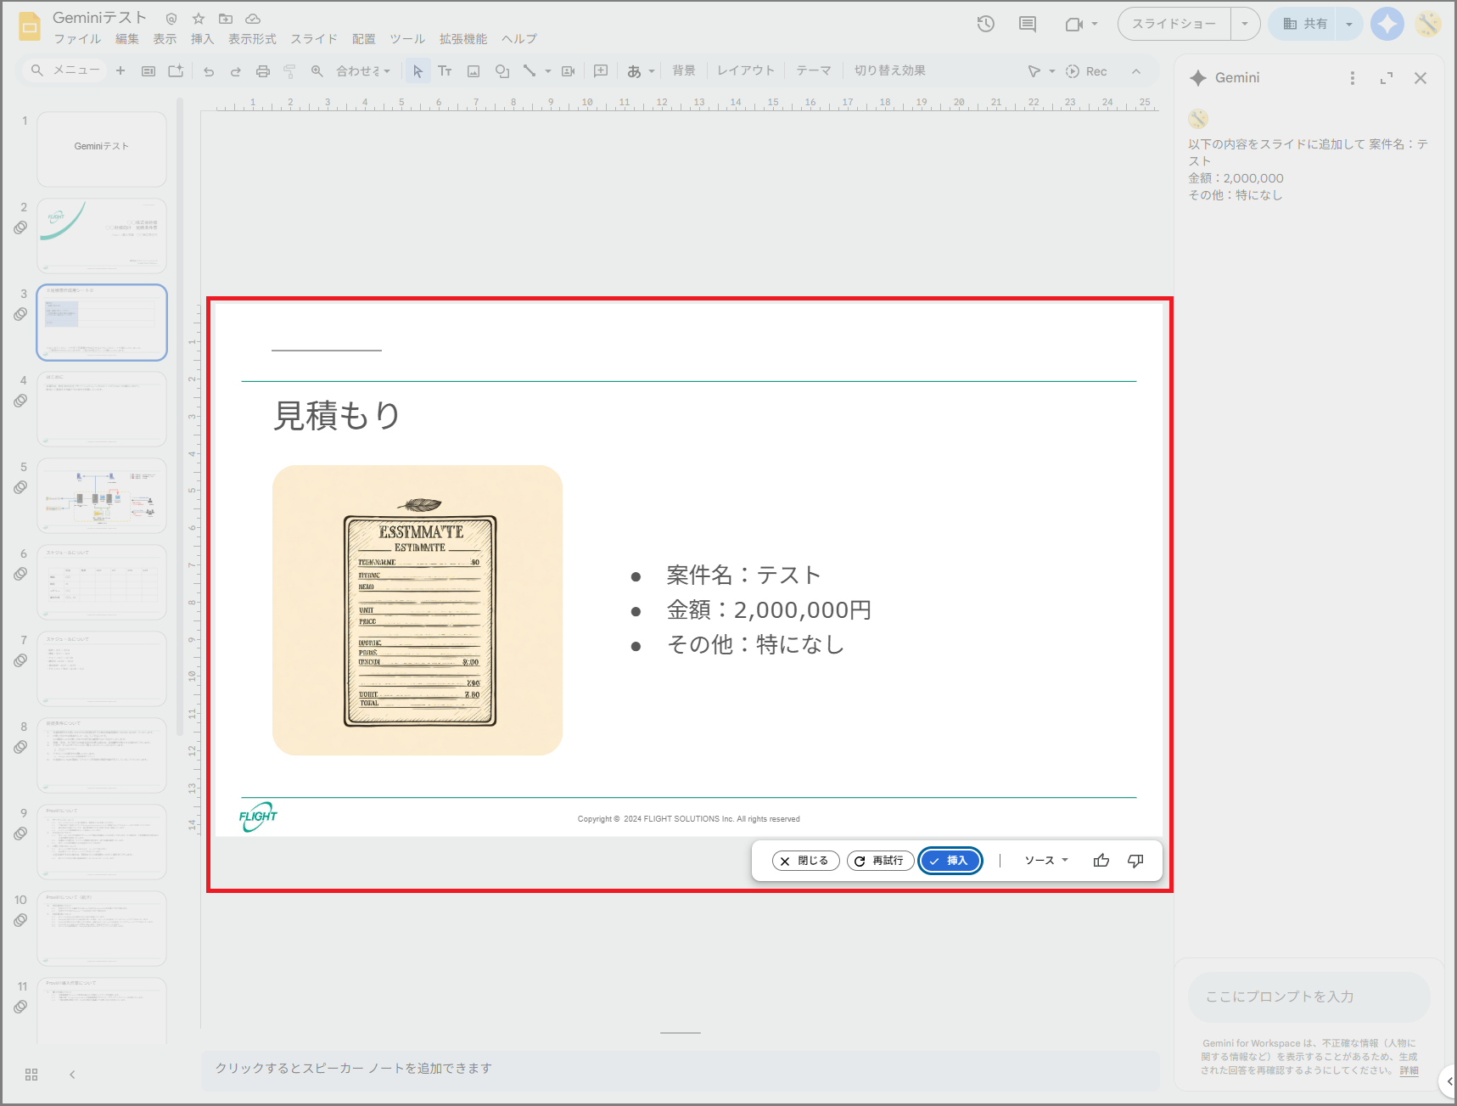Image resolution: width=1457 pixels, height=1106 pixels.
Task: Open the Gemini sparkle button in header
Action: [1387, 24]
